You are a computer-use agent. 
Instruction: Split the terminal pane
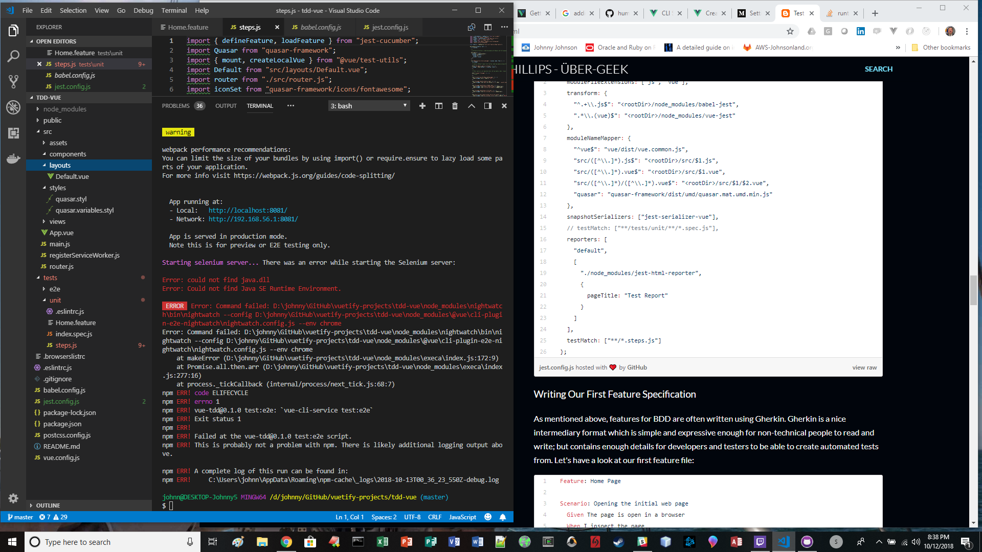coord(438,106)
